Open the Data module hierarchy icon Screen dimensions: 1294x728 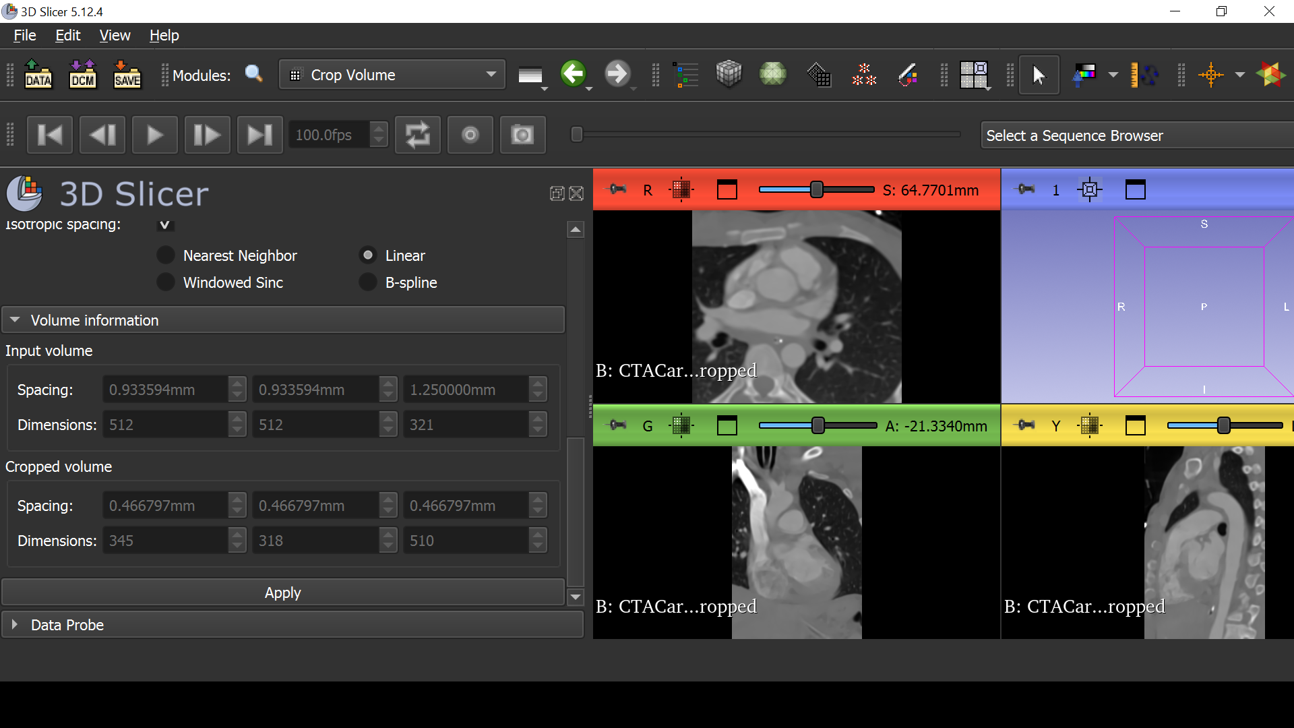686,74
